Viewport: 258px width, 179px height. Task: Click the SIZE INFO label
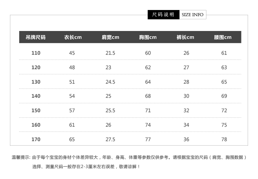tap(192, 14)
